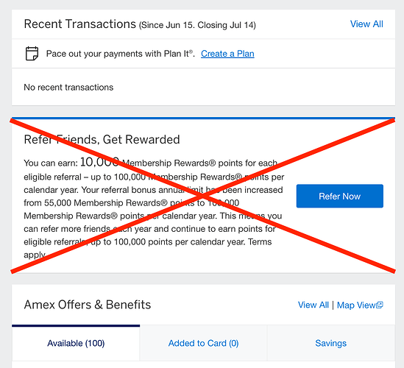Click the large 10,000 points figure
404x368 pixels.
click(99, 162)
